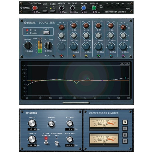Click the bottom compressor OUTPUT knob

coord(32,139)
